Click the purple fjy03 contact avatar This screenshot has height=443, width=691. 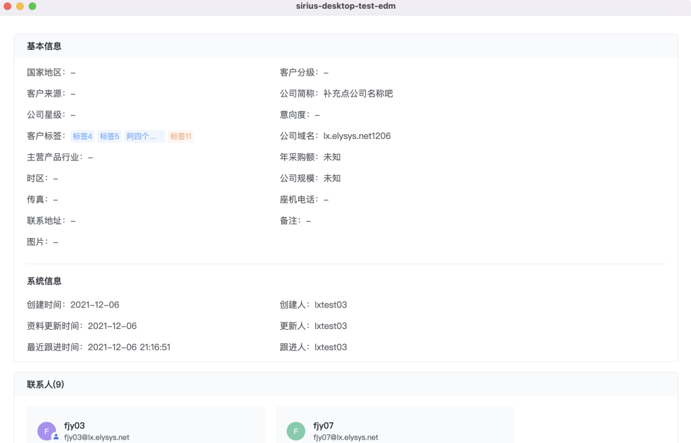[46, 431]
